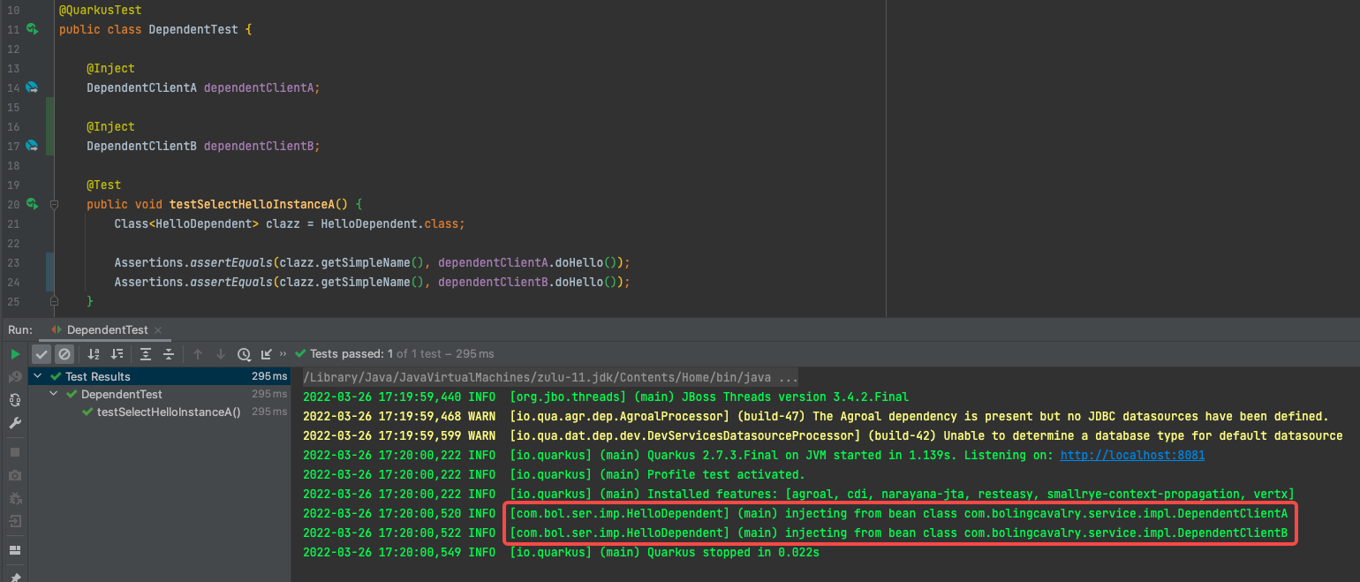Click the exit icon in Run sidebar
This screenshot has width=1360, height=582.
15,521
